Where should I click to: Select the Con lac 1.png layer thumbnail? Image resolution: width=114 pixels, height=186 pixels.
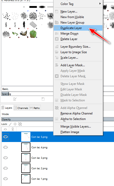pos(26,179)
